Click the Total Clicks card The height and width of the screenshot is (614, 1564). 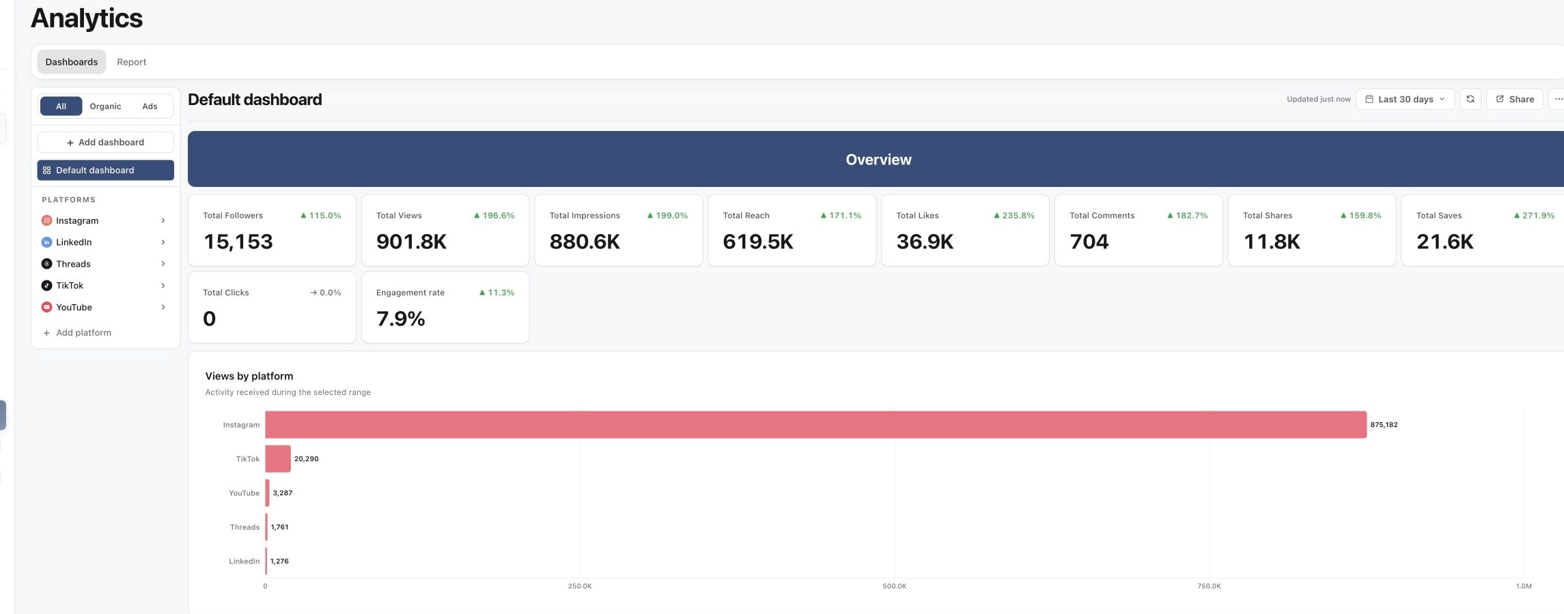coord(272,308)
